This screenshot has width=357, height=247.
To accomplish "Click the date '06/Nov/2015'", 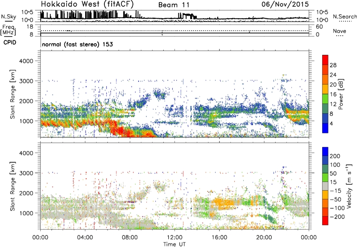I will pyautogui.click(x=285, y=4).
